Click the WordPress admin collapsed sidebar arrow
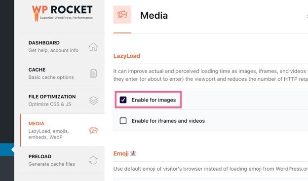308x181 pixels. click(x=13, y=150)
